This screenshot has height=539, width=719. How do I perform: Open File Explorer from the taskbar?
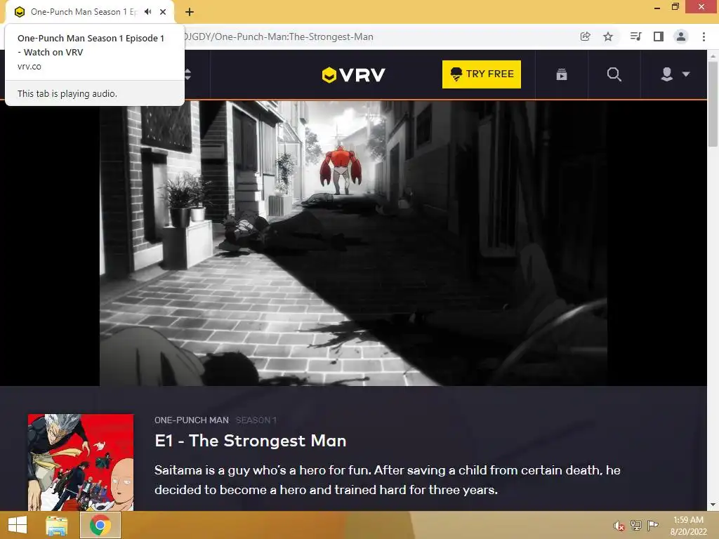56,526
